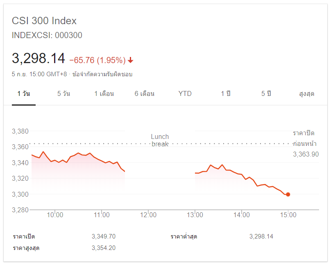Switch to the 1 ปี tab
333x268 pixels.
click(x=225, y=94)
